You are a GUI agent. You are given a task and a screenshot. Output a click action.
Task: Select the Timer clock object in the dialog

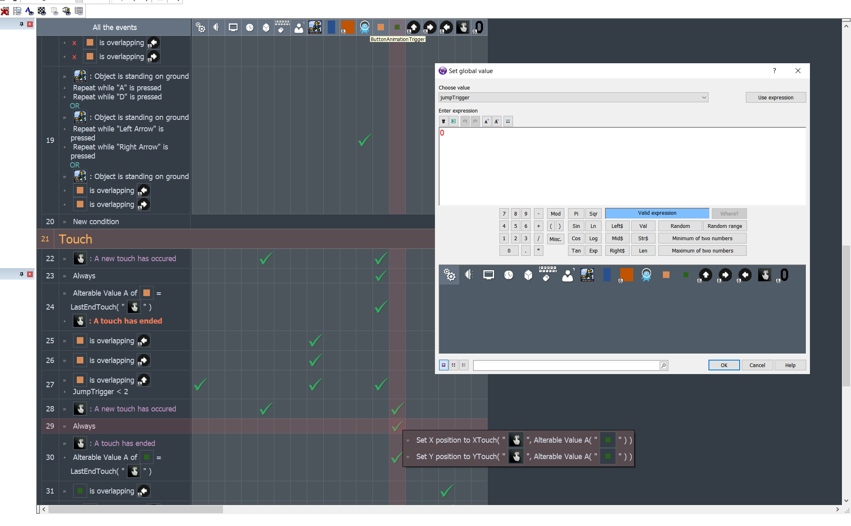508,275
